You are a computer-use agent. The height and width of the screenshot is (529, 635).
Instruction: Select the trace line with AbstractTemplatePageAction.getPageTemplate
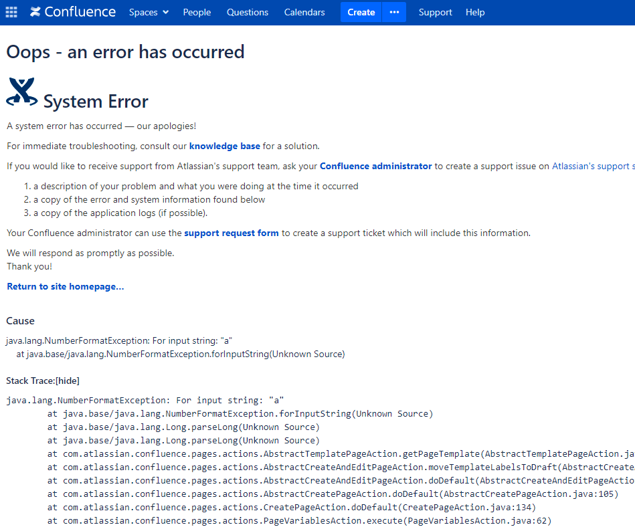click(341, 454)
